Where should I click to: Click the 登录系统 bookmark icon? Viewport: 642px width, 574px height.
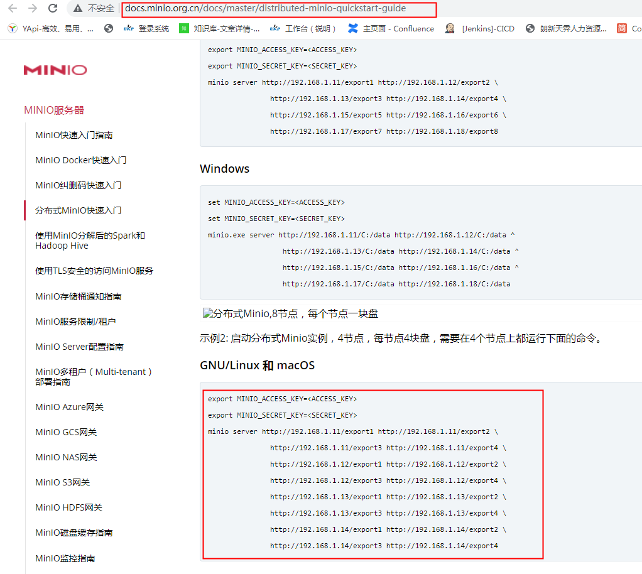pos(128,28)
